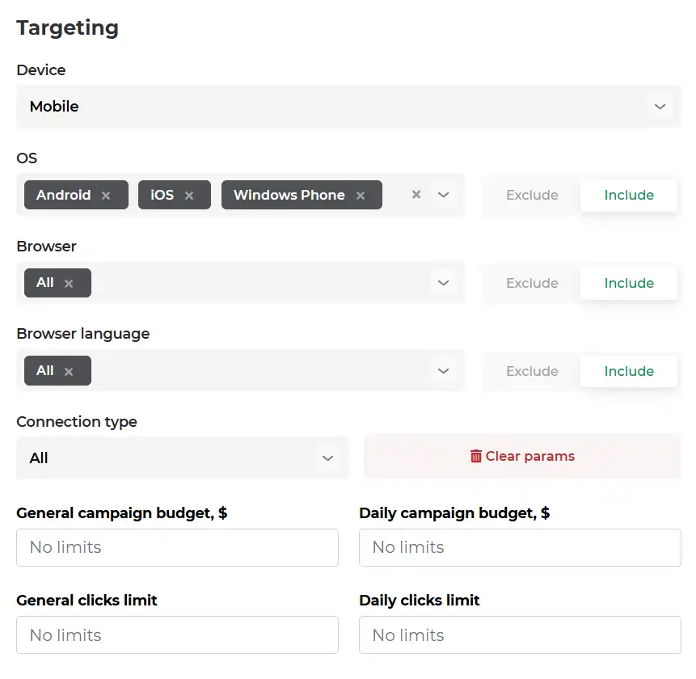Clear all selected OS values with the x icon
Image resolution: width=696 pixels, height=679 pixels.
click(415, 195)
